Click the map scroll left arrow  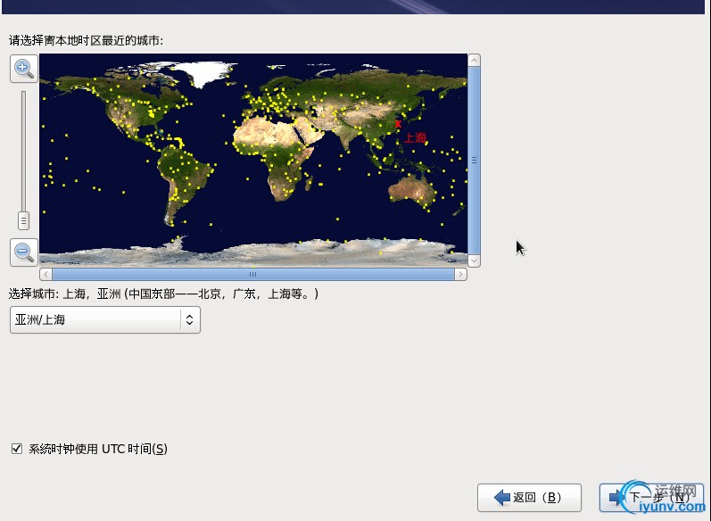(x=45, y=275)
